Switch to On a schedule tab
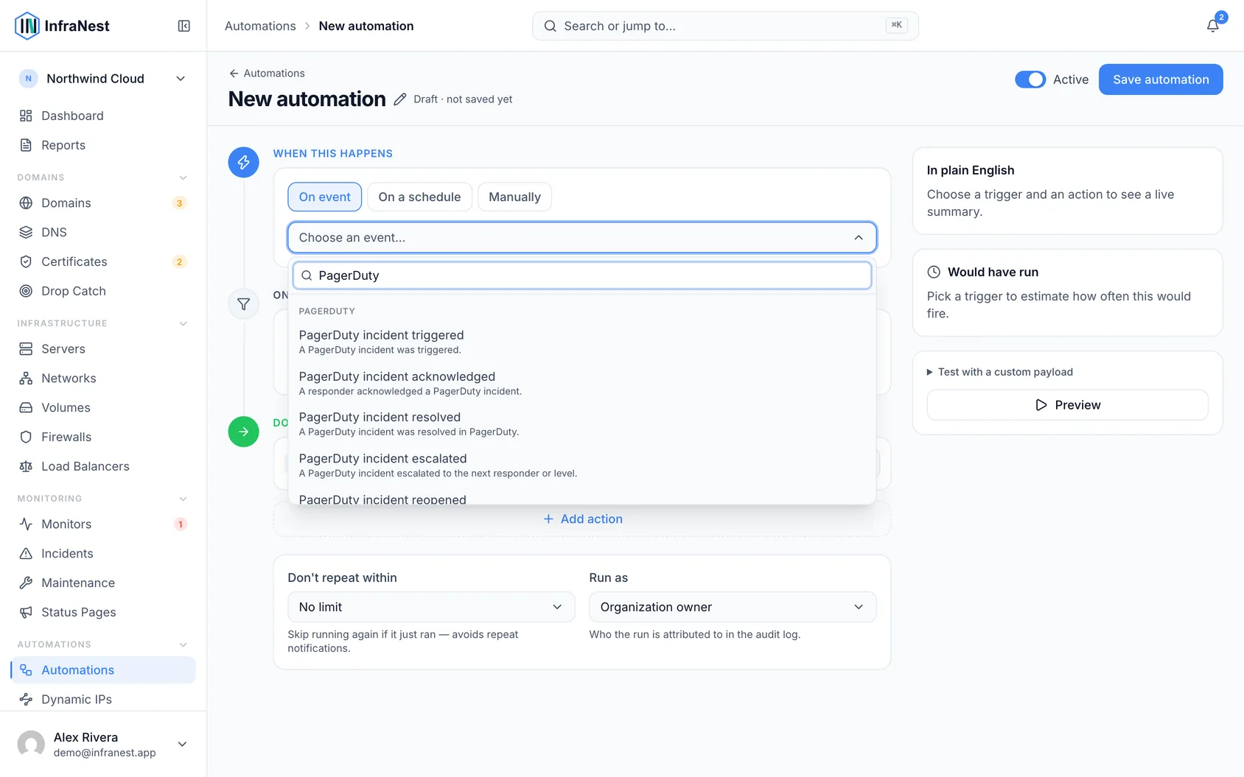Image resolution: width=1244 pixels, height=777 pixels. pos(419,197)
